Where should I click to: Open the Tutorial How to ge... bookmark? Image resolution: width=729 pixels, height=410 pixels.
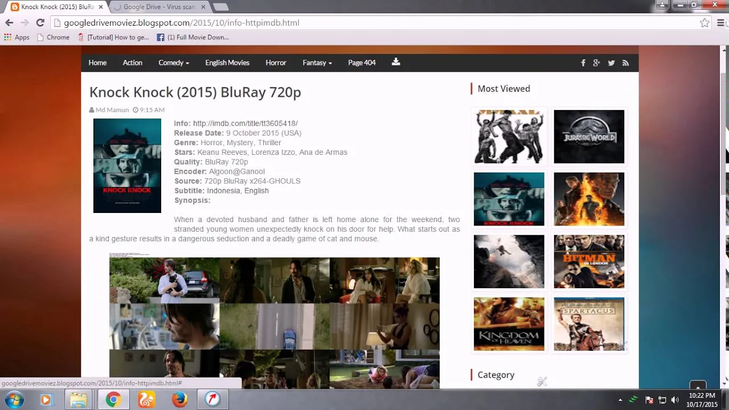pyautogui.click(x=113, y=38)
